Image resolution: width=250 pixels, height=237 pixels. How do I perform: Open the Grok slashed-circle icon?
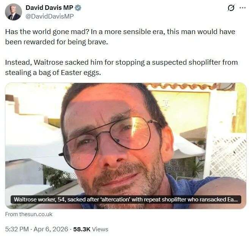231,8
